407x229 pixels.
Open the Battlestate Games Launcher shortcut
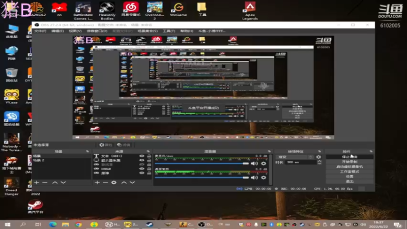coord(83,11)
